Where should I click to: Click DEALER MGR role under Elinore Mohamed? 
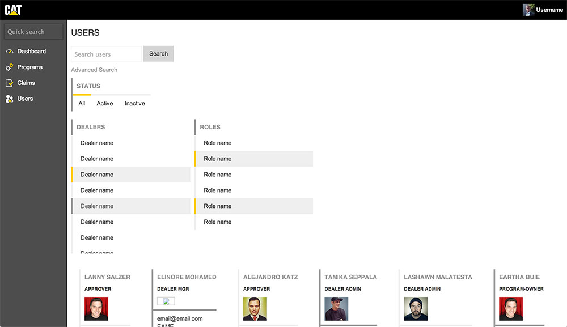click(x=173, y=289)
